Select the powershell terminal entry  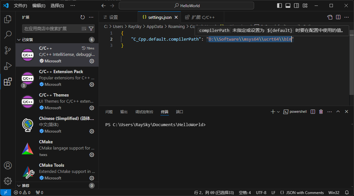295,111
